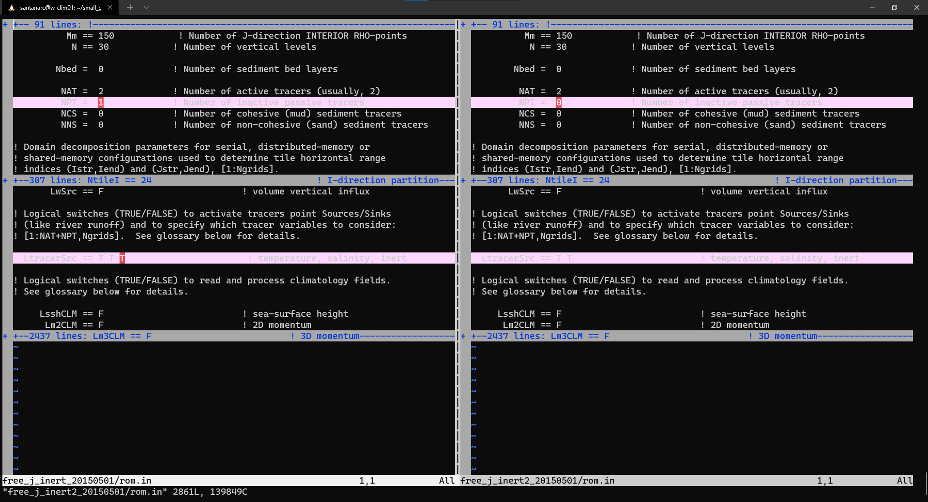The image size is (928, 502).
Task: Open a new terminal tab
Action: (x=130, y=7)
